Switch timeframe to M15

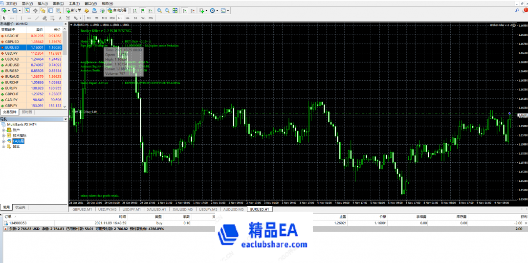tap(105, 18)
